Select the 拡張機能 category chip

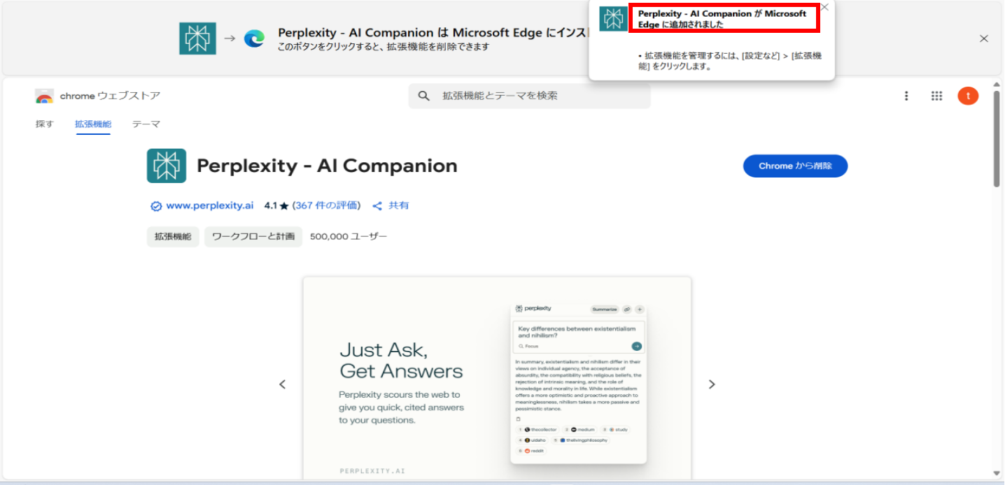pyautogui.click(x=173, y=237)
